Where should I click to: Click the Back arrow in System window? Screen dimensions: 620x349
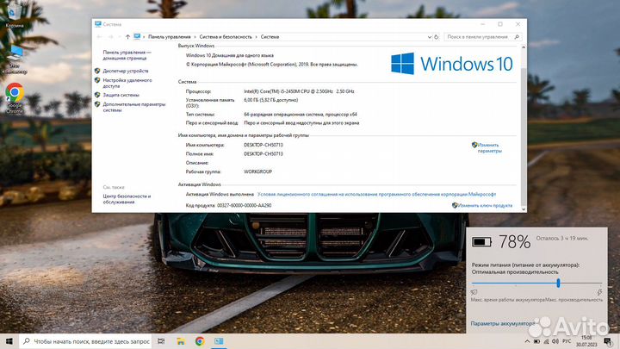(x=100, y=37)
